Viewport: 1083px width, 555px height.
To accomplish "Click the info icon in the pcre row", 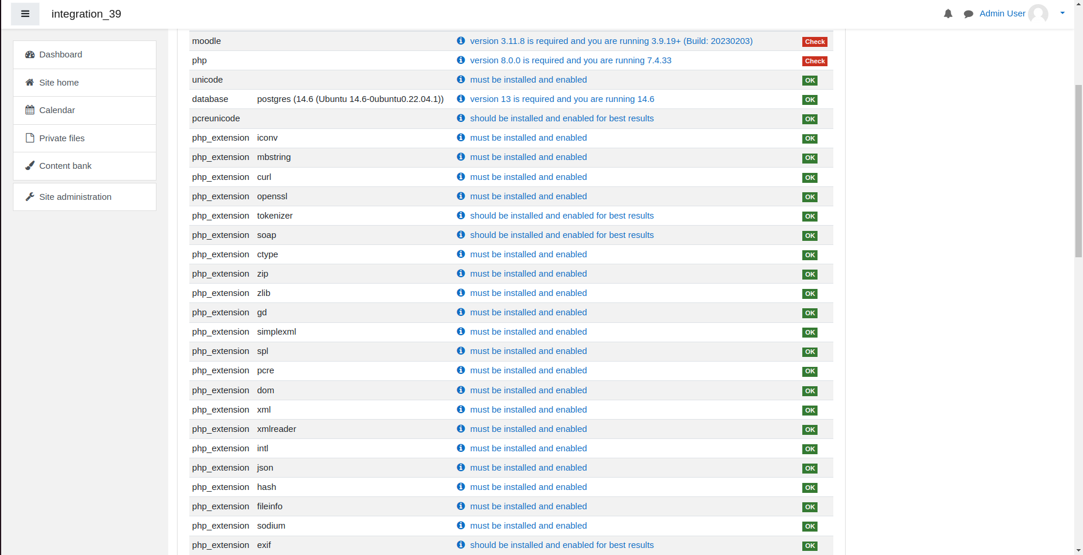I will click(461, 370).
